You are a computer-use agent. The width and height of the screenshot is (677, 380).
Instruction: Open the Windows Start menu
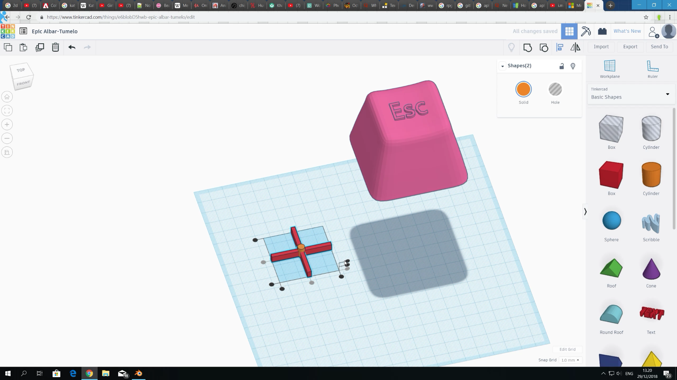[8, 373]
